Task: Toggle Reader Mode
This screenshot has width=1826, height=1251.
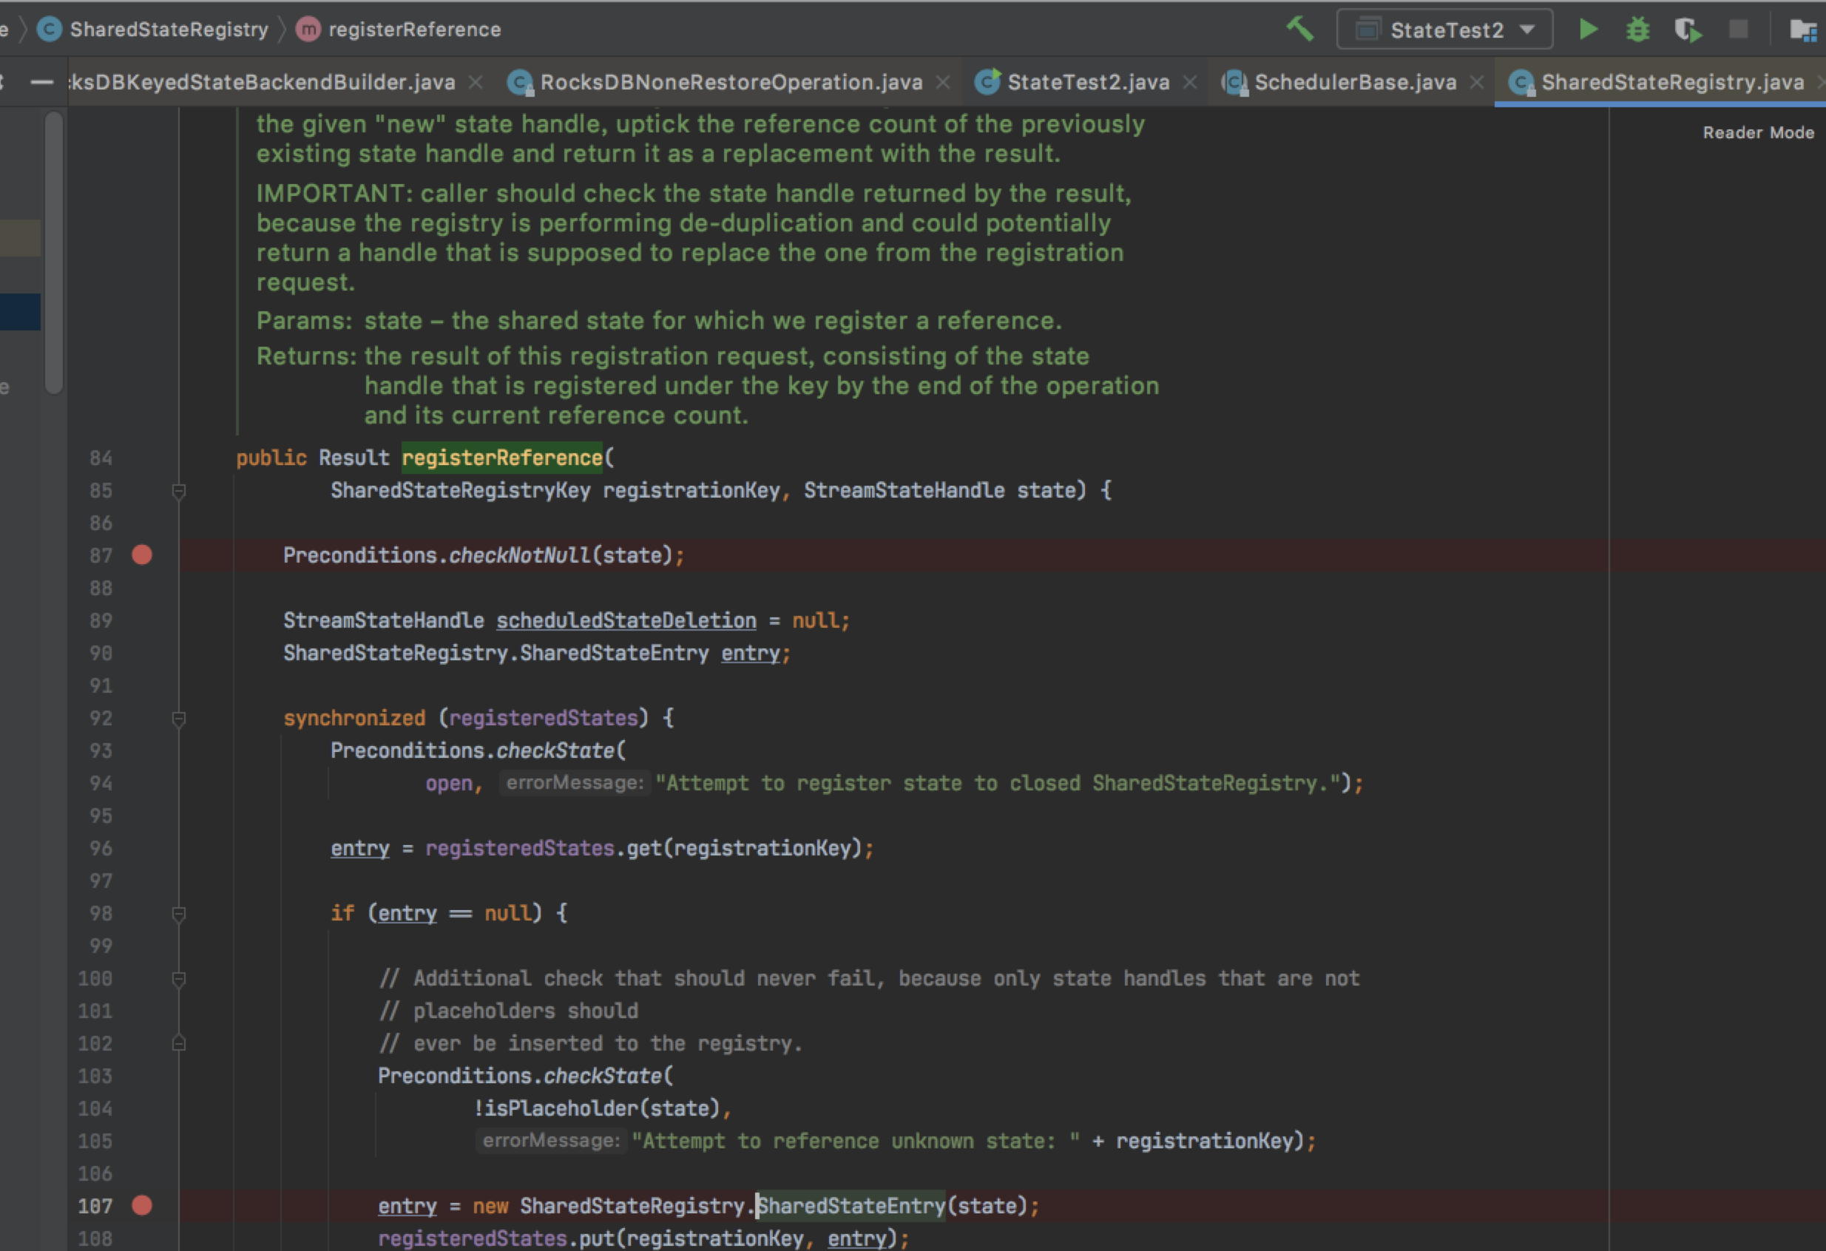Action: [x=1759, y=133]
